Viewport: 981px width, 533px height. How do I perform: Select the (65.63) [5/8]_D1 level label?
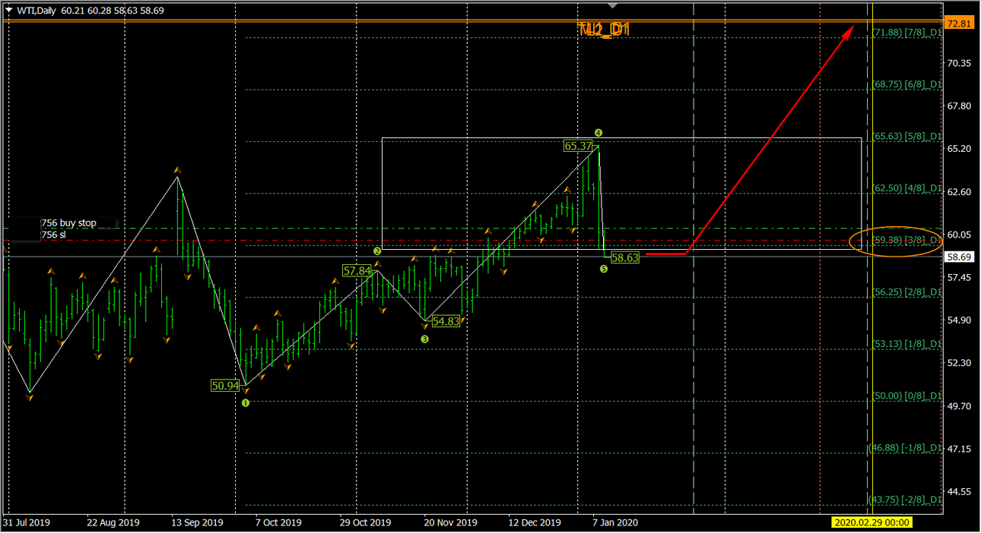point(907,137)
